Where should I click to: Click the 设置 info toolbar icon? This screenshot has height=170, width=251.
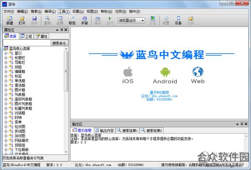pyautogui.click(x=166, y=20)
